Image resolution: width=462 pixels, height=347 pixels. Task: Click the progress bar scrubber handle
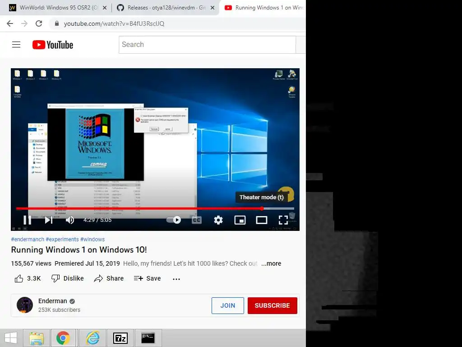[262, 209]
